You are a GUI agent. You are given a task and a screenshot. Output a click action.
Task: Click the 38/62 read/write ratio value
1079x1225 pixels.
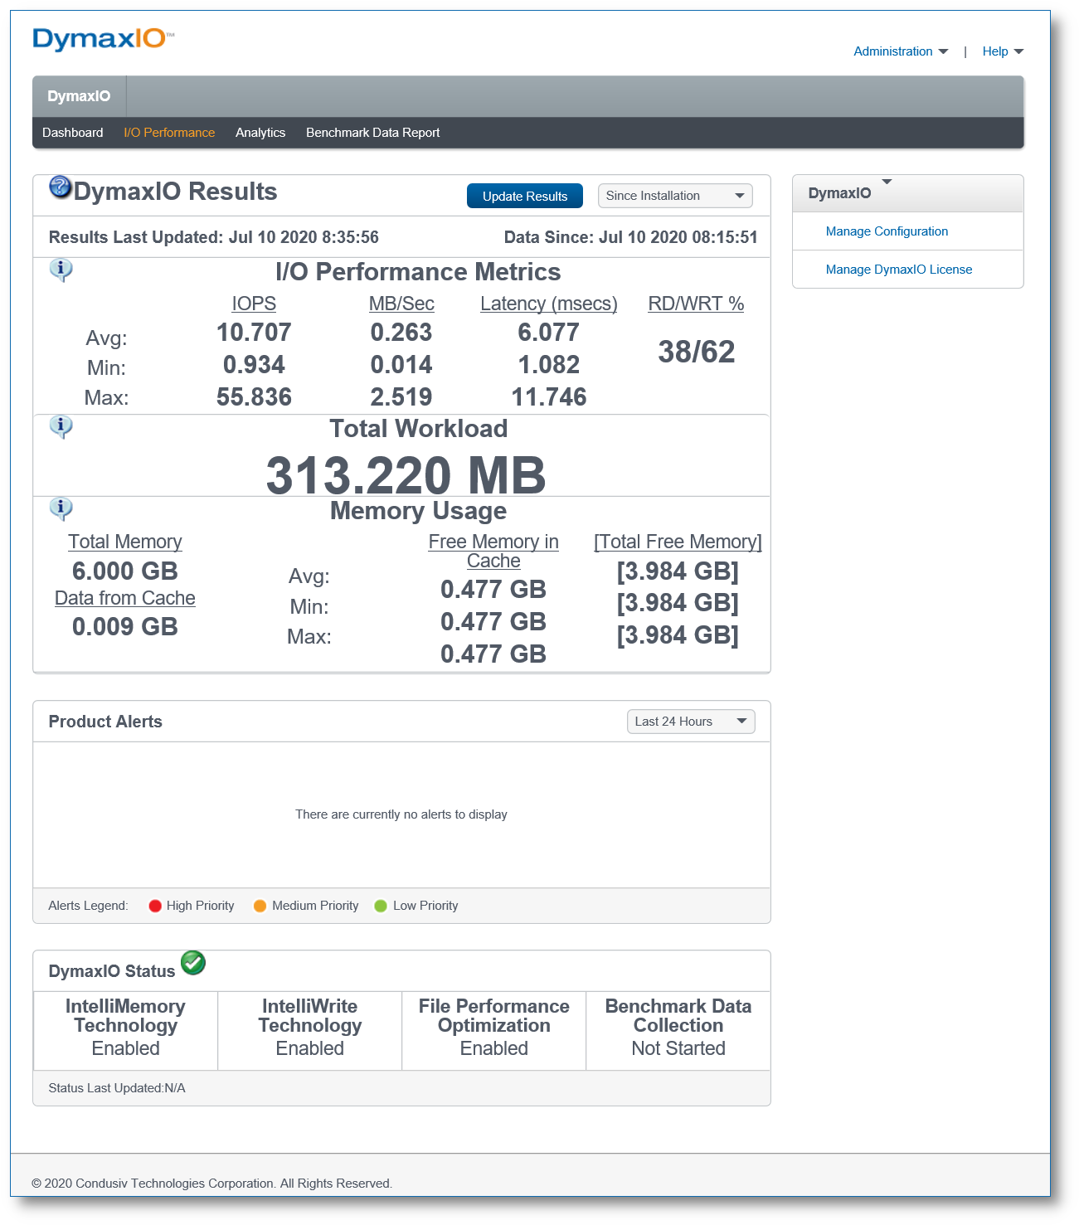click(x=697, y=352)
